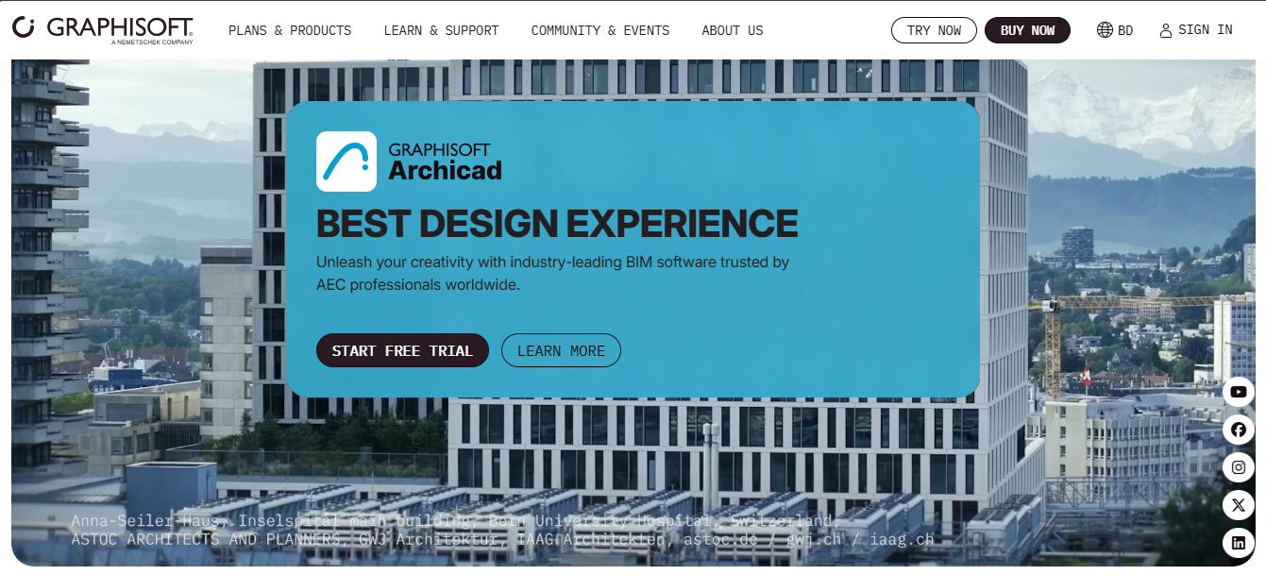The image size is (1266, 575).
Task: Click the Archicad app logo icon
Action: pos(346,161)
